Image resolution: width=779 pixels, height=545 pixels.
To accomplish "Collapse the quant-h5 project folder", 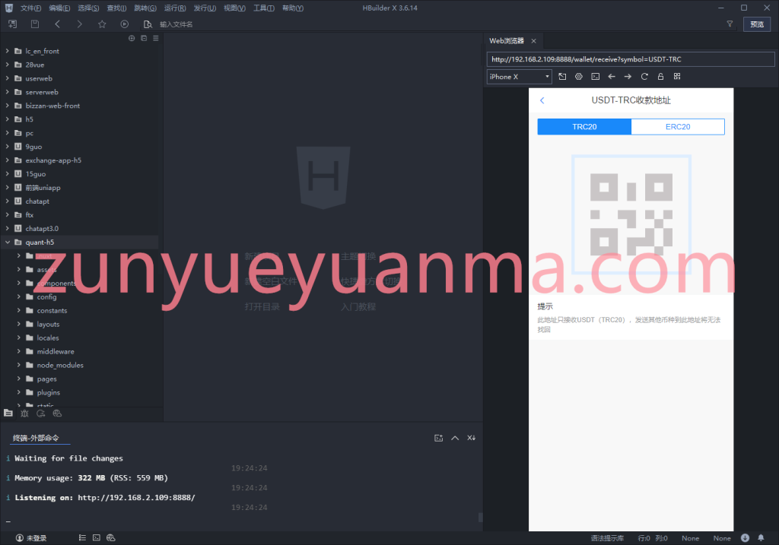I will tap(8, 242).
